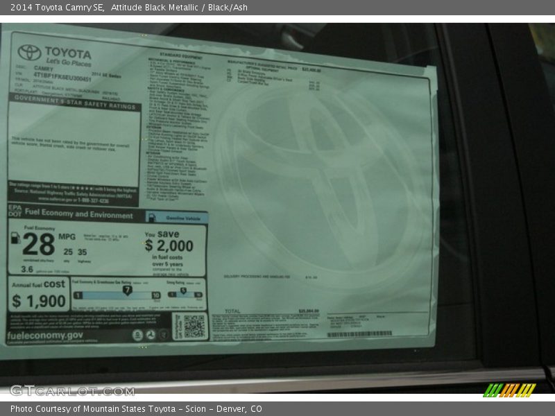
Task: Click the Toyota logo on the sticker
Action: pyautogui.click(x=29, y=53)
